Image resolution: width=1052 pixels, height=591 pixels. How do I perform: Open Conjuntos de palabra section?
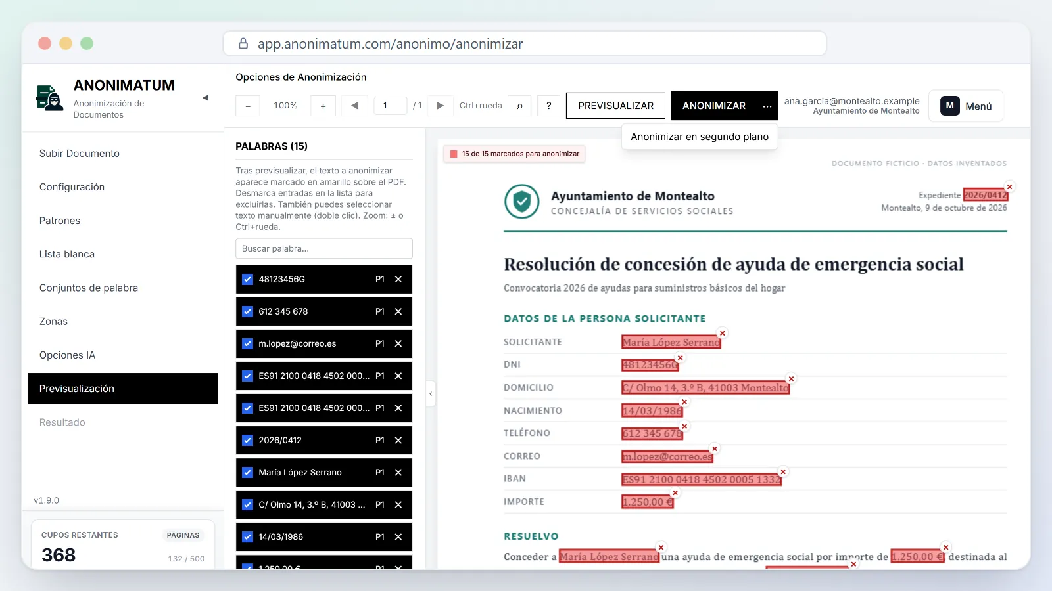pos(123,288)
